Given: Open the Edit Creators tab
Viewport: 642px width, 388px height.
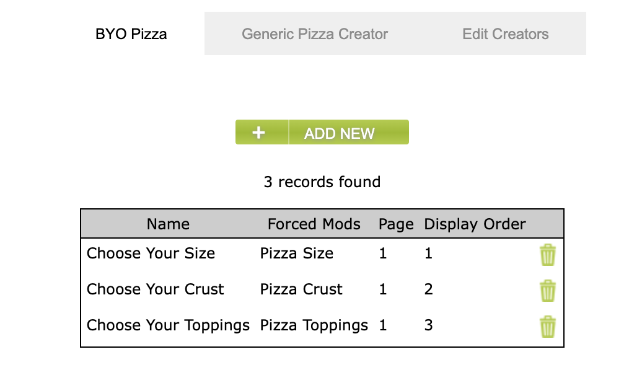Looking at the screenshot, I should (x=505, y=34).
